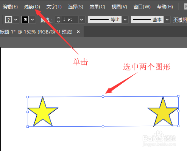Open the 不透明 opacity link
Image resolution: width=187 pixels, height=151 pixels.
coord(180,20)
